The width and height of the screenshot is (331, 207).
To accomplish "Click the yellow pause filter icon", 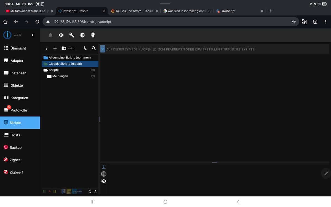I will [55, 191].
